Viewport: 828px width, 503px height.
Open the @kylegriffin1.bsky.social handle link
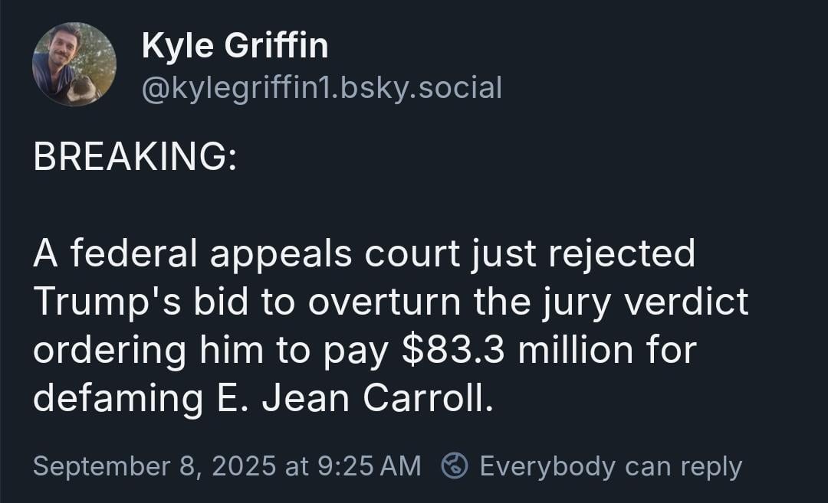click(321, 87)
